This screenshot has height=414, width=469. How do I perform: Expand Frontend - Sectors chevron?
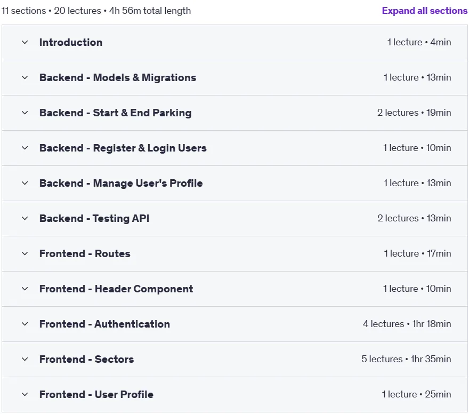pos(25,359)
